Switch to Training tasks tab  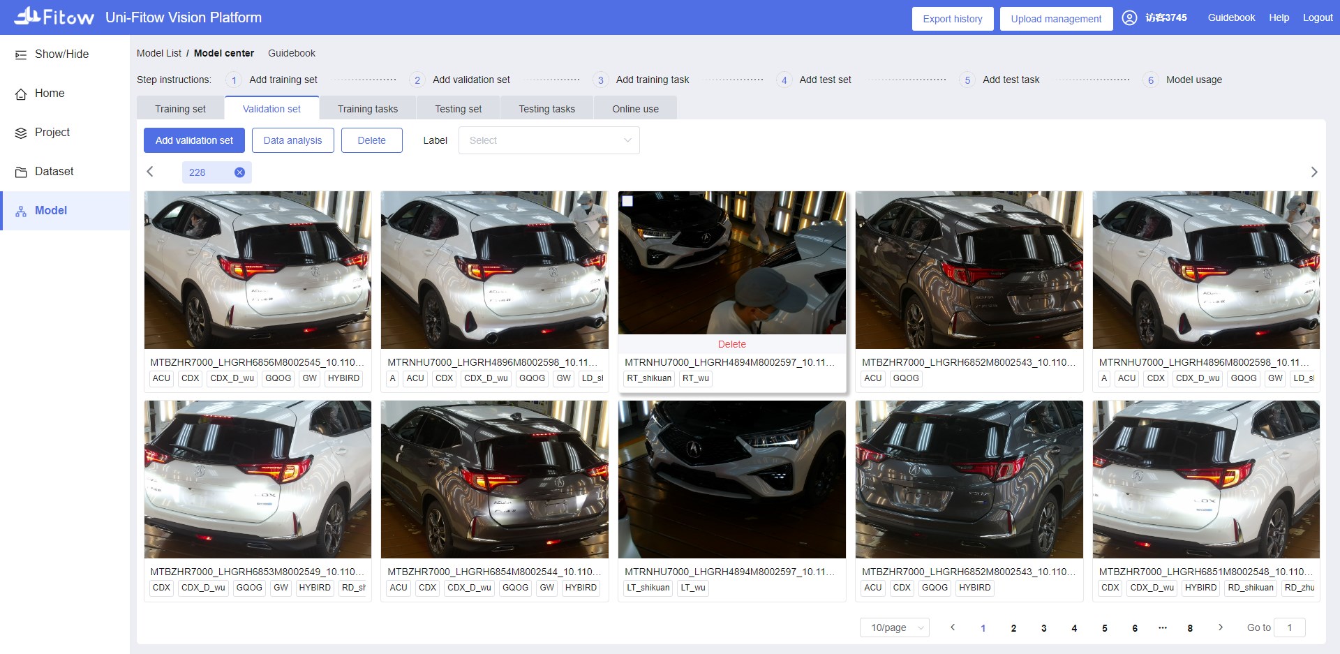coord(368,109)
